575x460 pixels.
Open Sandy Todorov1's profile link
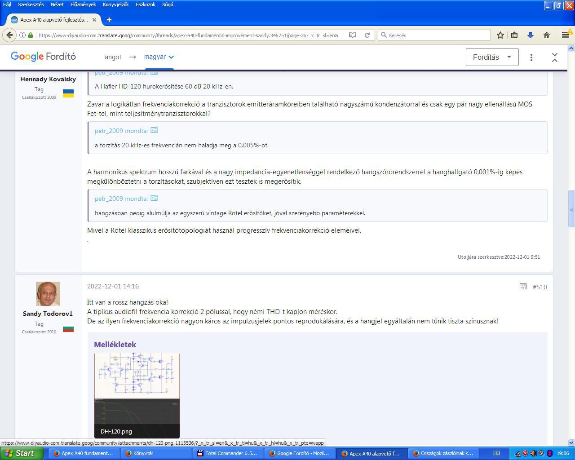tap(48, 314)
